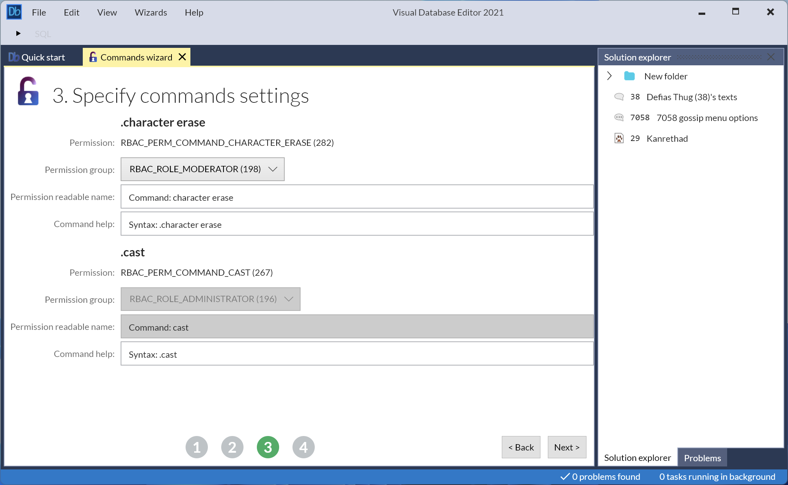Click the Db icon on the Quick start tab
The height and width of the screenshot is (485, 788).
point(13,56)
